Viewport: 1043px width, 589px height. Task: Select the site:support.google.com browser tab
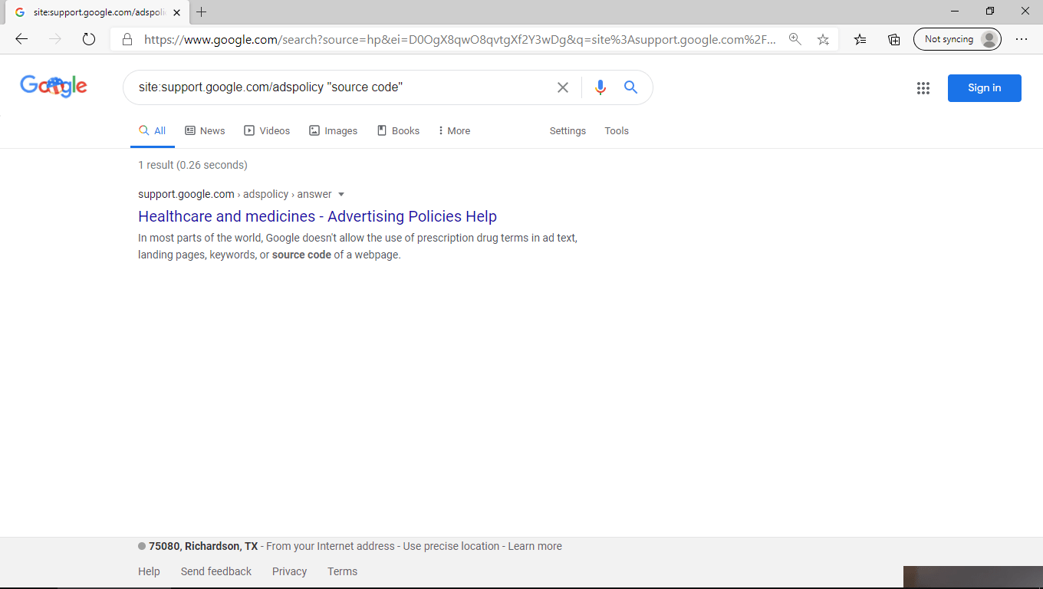(x=92, y=12)
